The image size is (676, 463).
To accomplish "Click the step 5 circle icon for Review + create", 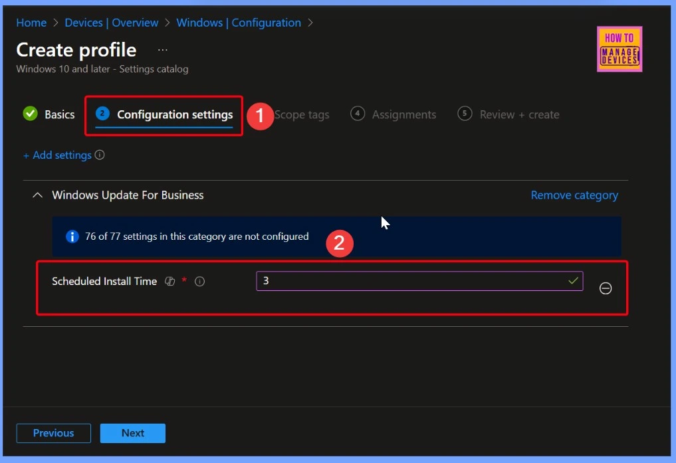I will pos(465,114).
